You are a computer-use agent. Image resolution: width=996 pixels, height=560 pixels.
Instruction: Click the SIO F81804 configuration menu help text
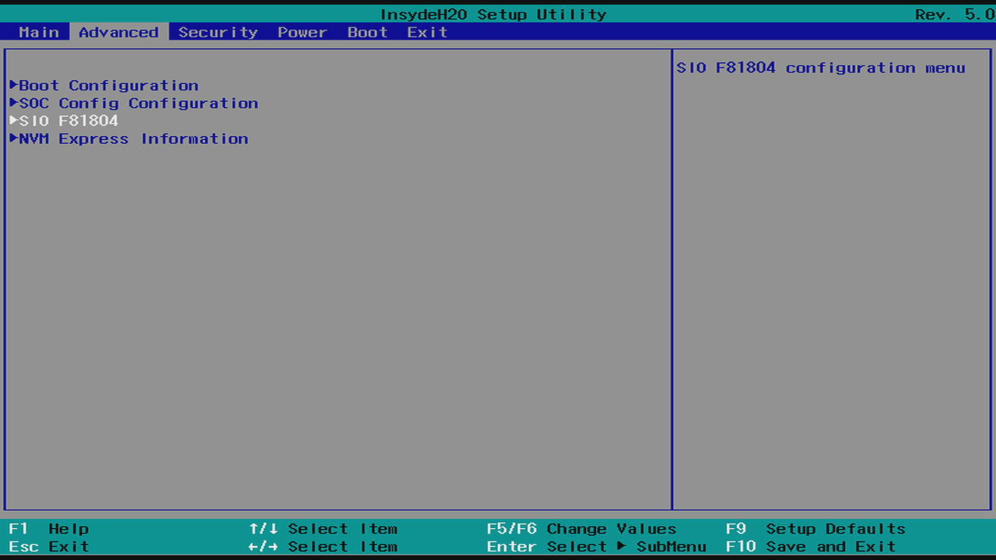click(821, 68)
